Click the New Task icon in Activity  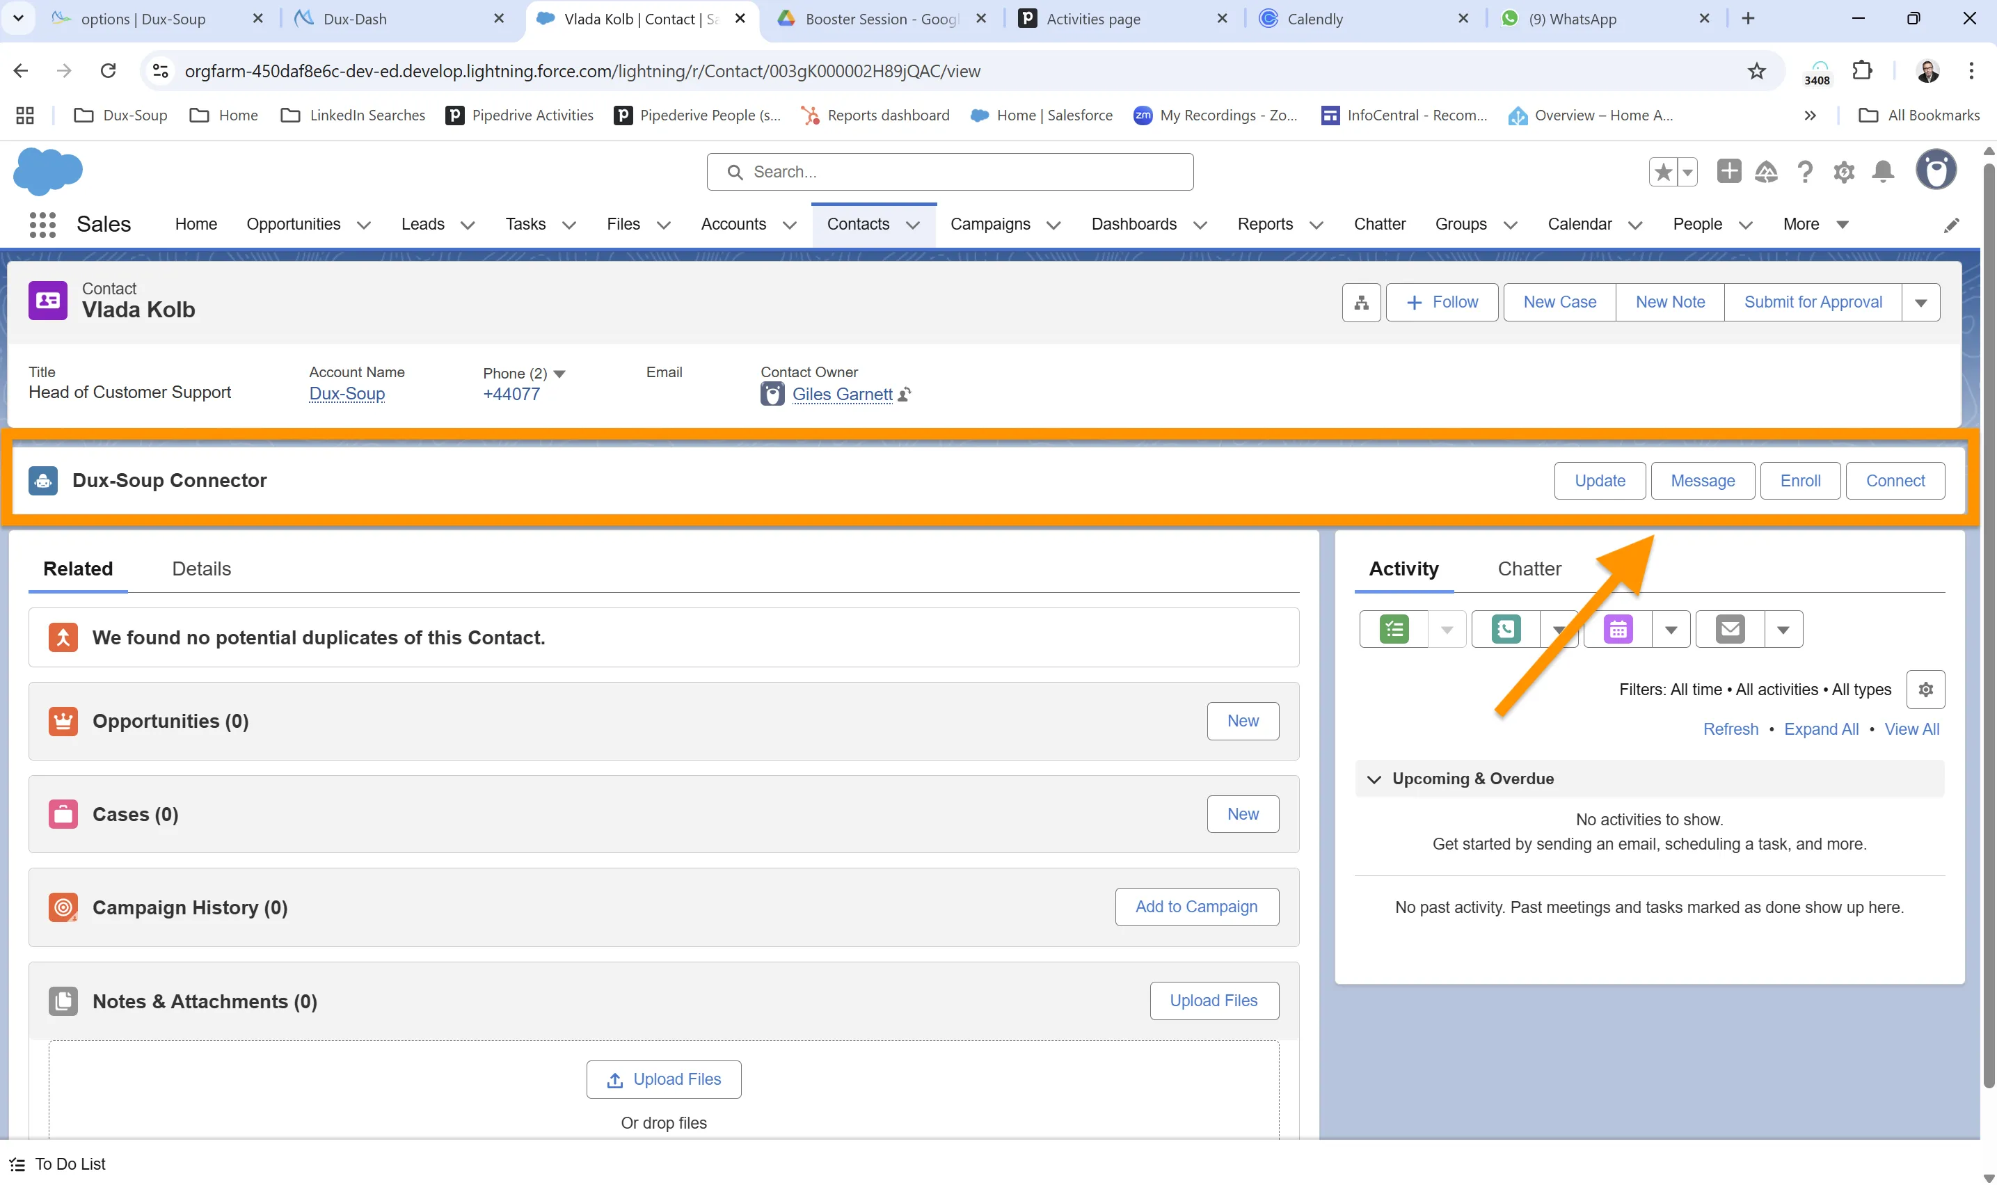point(1394,629)
